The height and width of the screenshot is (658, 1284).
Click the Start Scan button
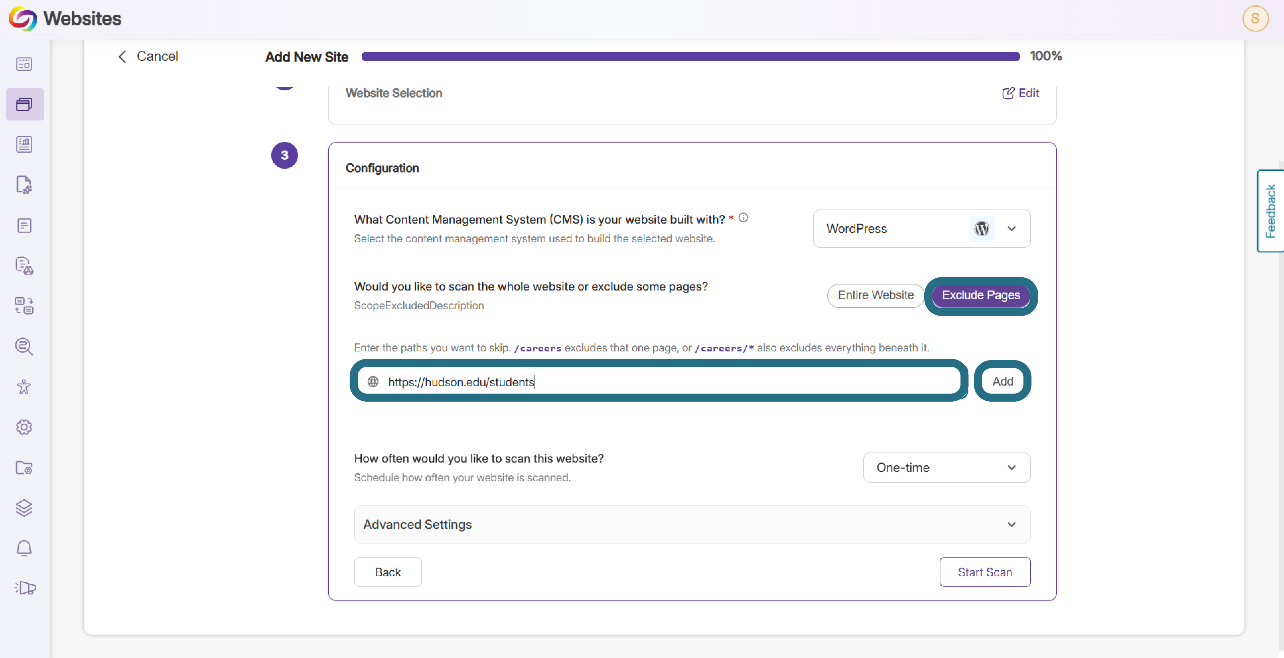tap(985, 572)
